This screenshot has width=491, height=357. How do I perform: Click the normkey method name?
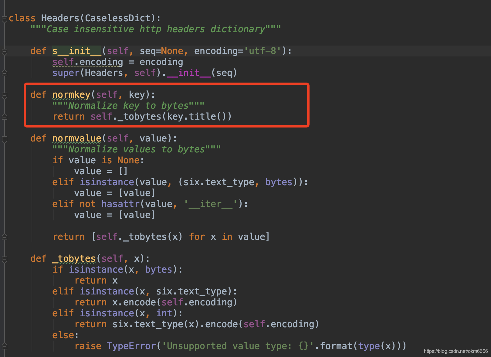(71, 95)
